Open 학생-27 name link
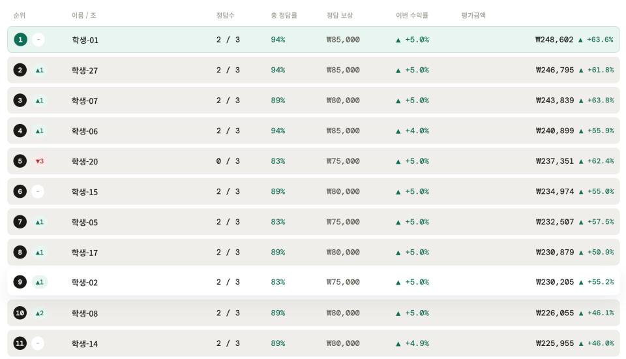626x359 pixels. pos(85,70)
